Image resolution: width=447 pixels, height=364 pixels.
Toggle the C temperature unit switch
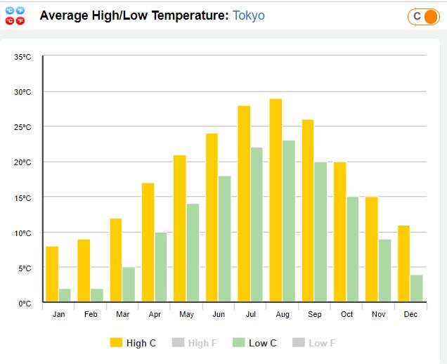[x=422, y=16]
